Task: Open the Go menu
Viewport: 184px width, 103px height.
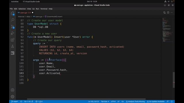Action: tap(33, 9)
